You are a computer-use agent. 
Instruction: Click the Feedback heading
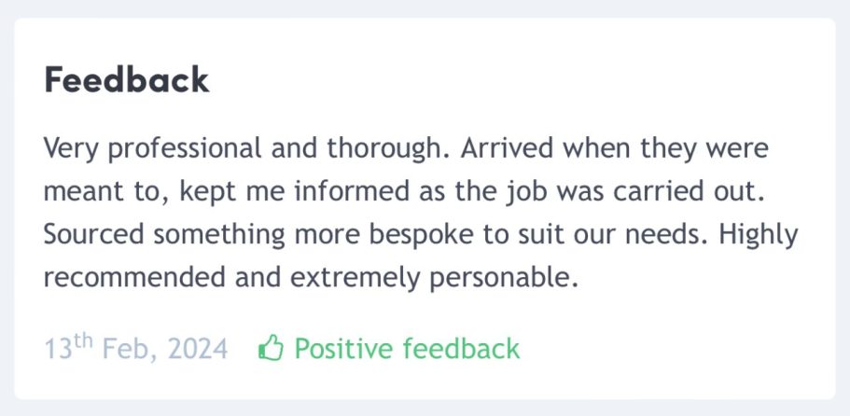coord(127,80)
